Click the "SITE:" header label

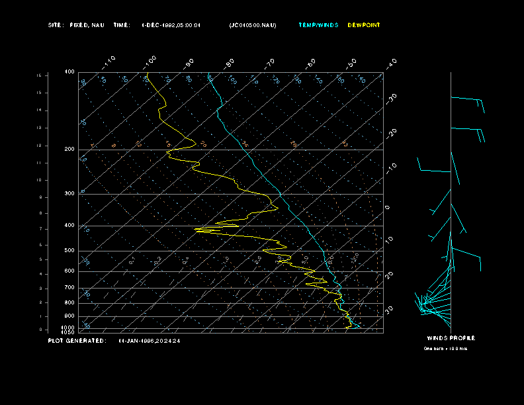pyautogui.click(x=56, y=25)
